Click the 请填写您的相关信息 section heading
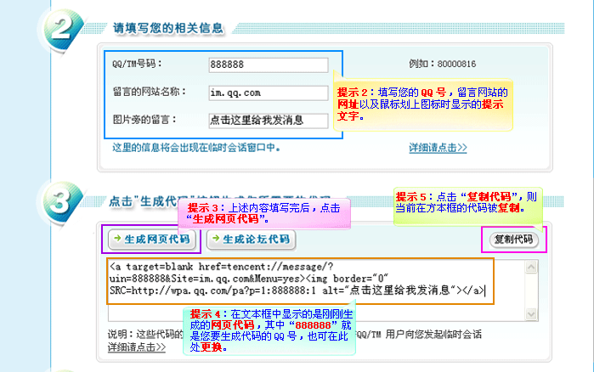The image size is (594, 372). pos(168,28)
